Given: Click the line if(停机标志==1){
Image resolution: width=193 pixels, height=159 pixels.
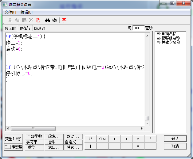Looking at the screenshot, I should [26, 36].
